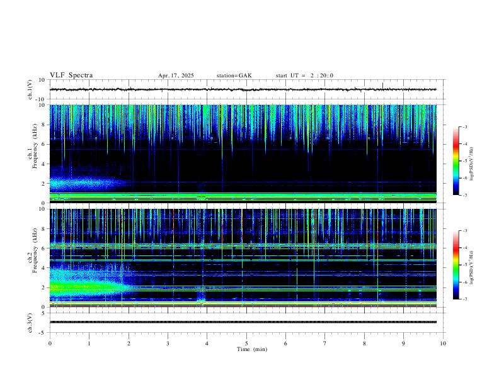499x385 pixels.
Task: Click the time axis tick label "0"
Action: pyautogui.click(x=50, y=343)
